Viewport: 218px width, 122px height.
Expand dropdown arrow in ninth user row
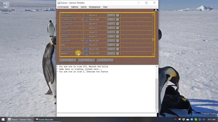pyautogui.click(x=82, y=49)
